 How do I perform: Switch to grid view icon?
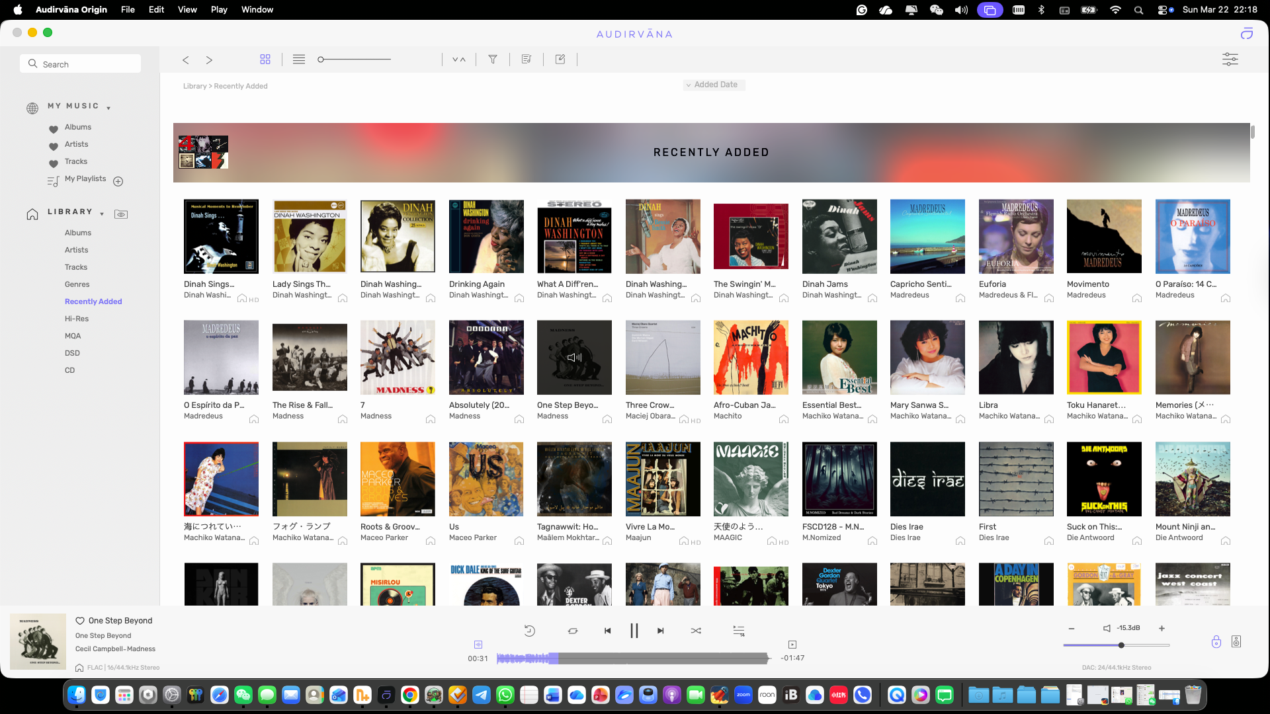pos(265,59)
